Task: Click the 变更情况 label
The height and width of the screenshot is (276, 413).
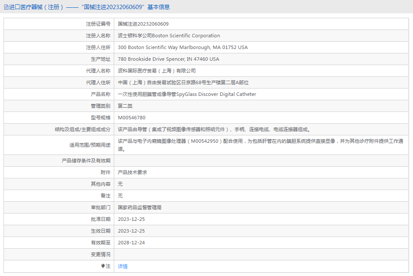Action: 101,254
